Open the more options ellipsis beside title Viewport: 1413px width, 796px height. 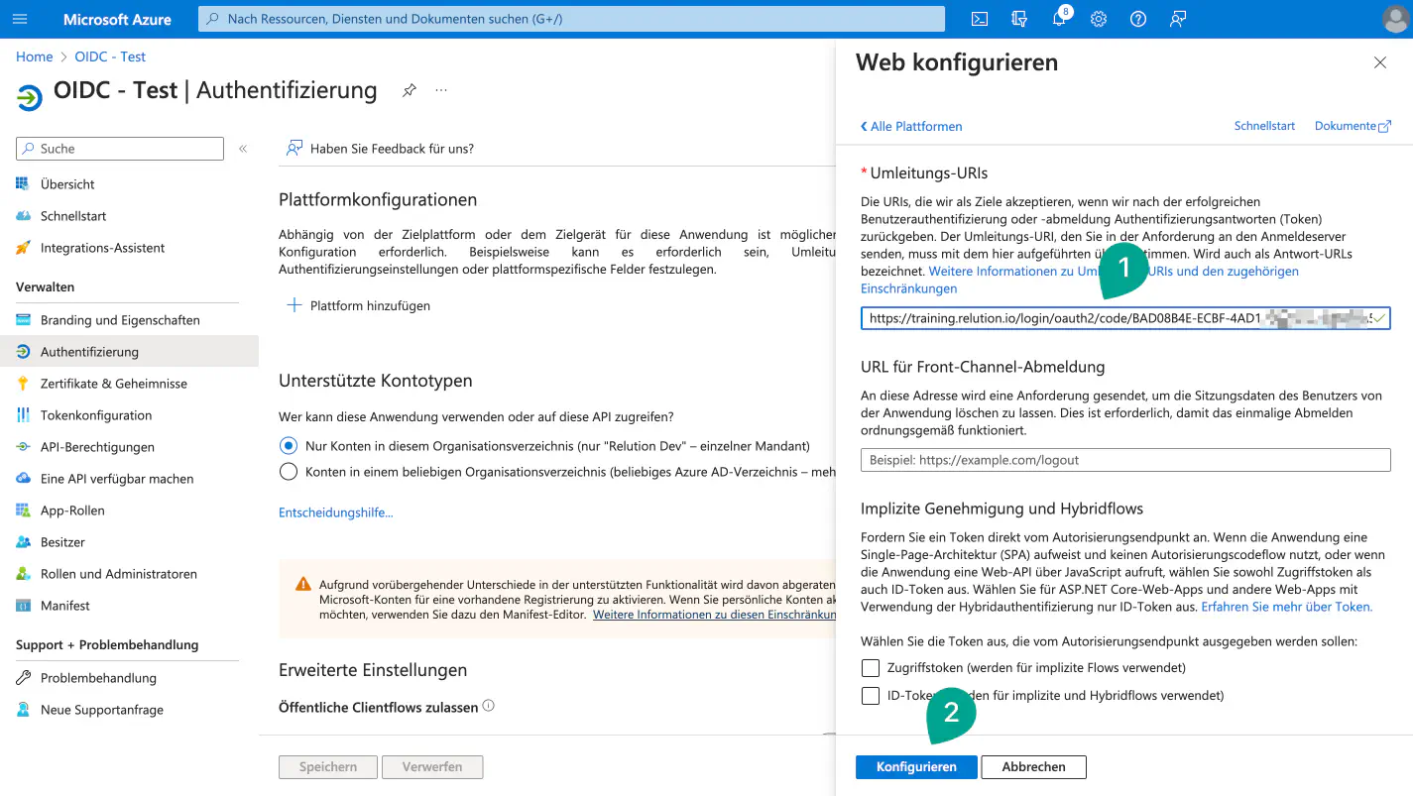tap(441, 90)
